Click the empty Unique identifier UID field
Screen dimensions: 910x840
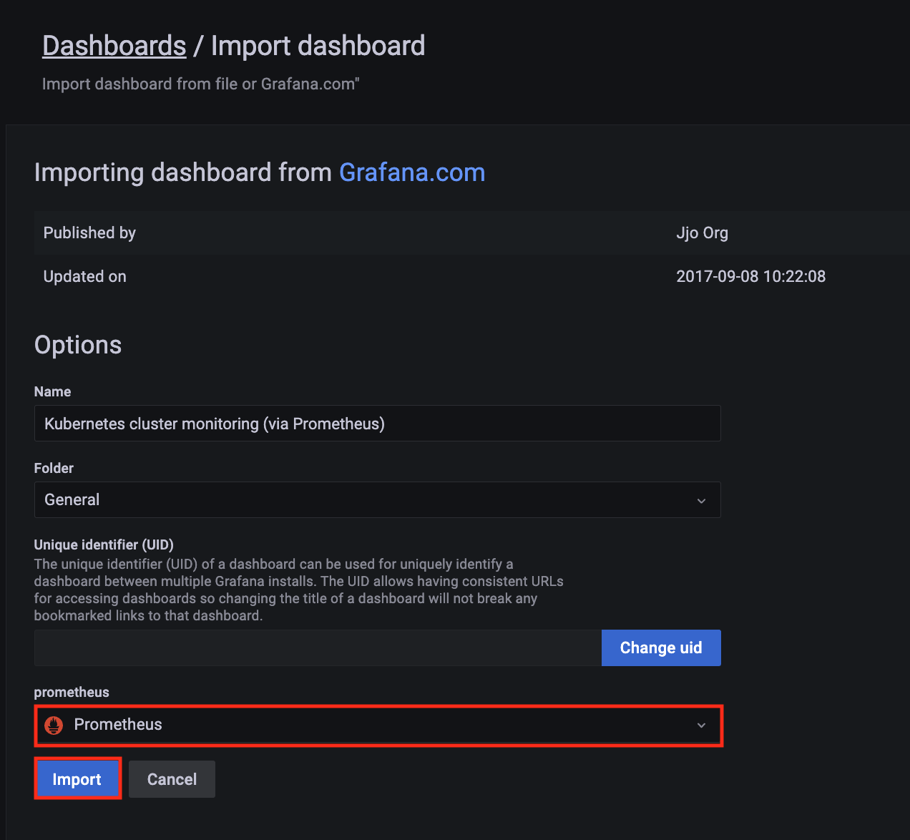[315, 648]
